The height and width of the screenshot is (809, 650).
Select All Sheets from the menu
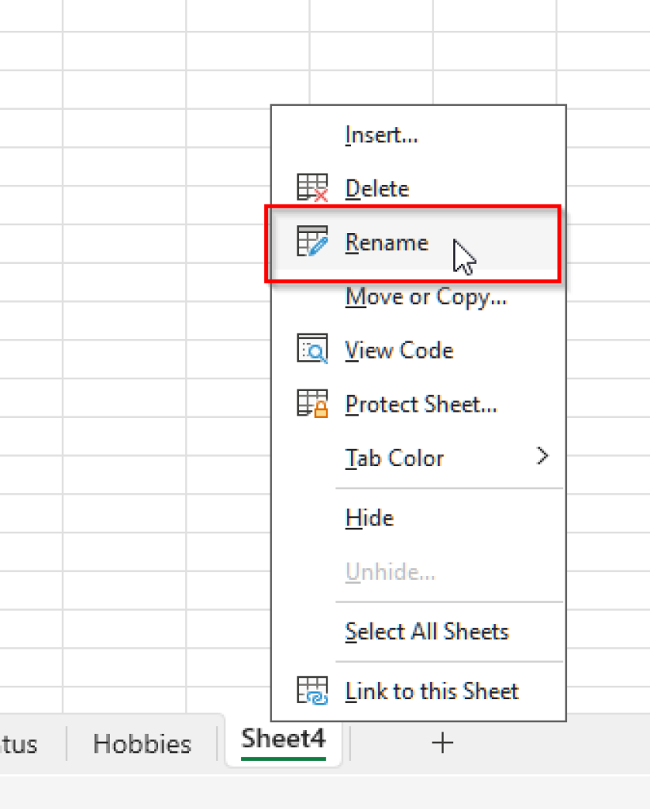point(426,631)
